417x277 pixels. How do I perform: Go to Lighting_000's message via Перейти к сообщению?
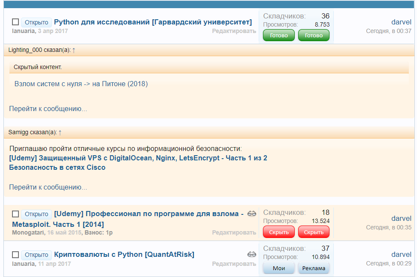click(48, 109)
